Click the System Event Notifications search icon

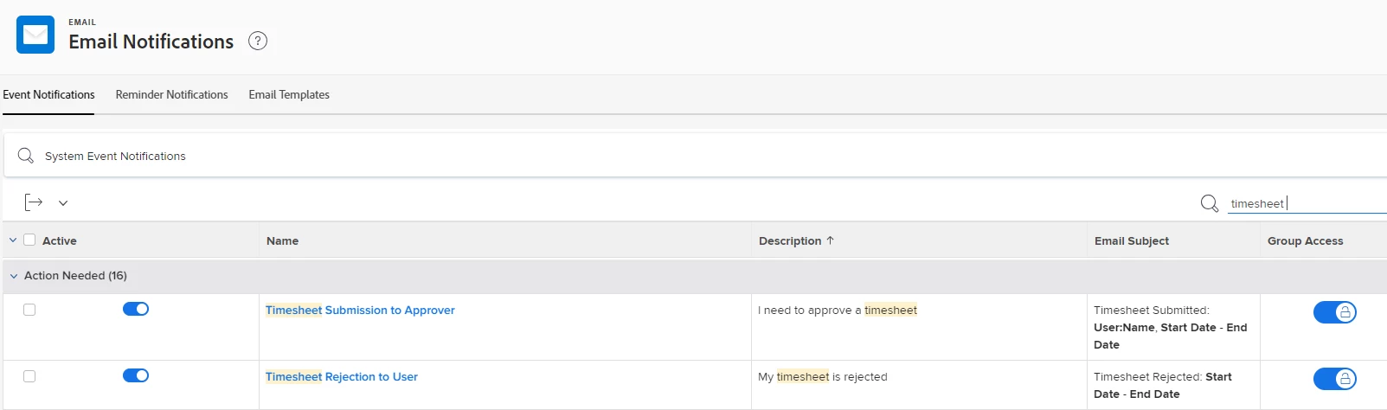26,156
